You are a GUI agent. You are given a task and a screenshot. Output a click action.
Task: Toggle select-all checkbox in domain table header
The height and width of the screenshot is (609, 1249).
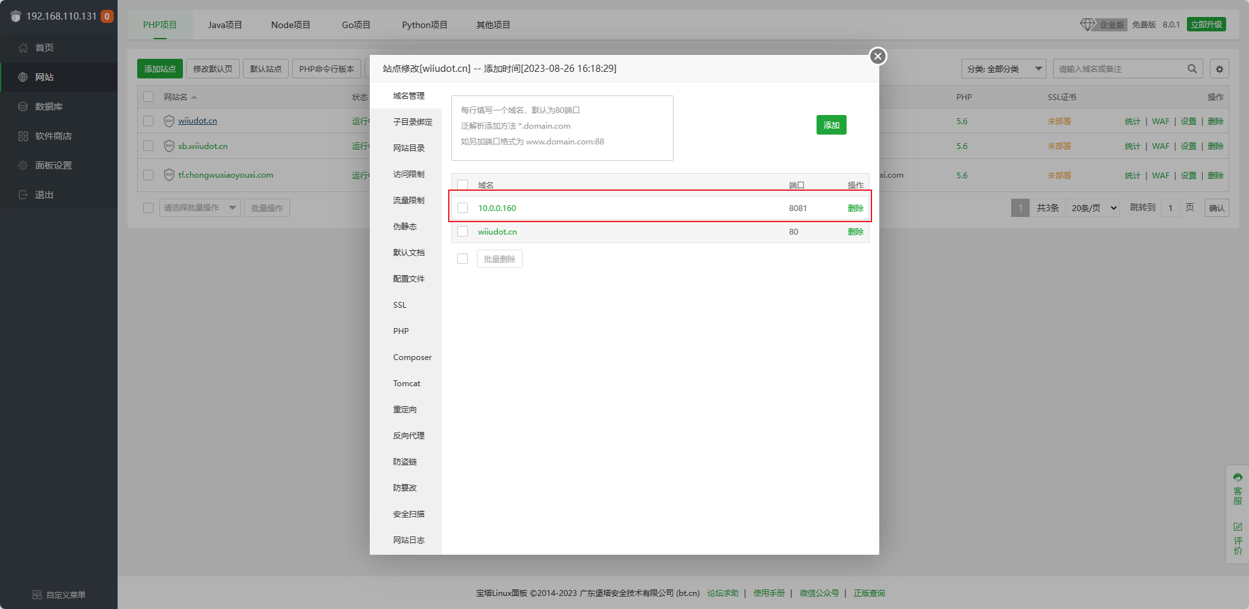coord(462,185)
